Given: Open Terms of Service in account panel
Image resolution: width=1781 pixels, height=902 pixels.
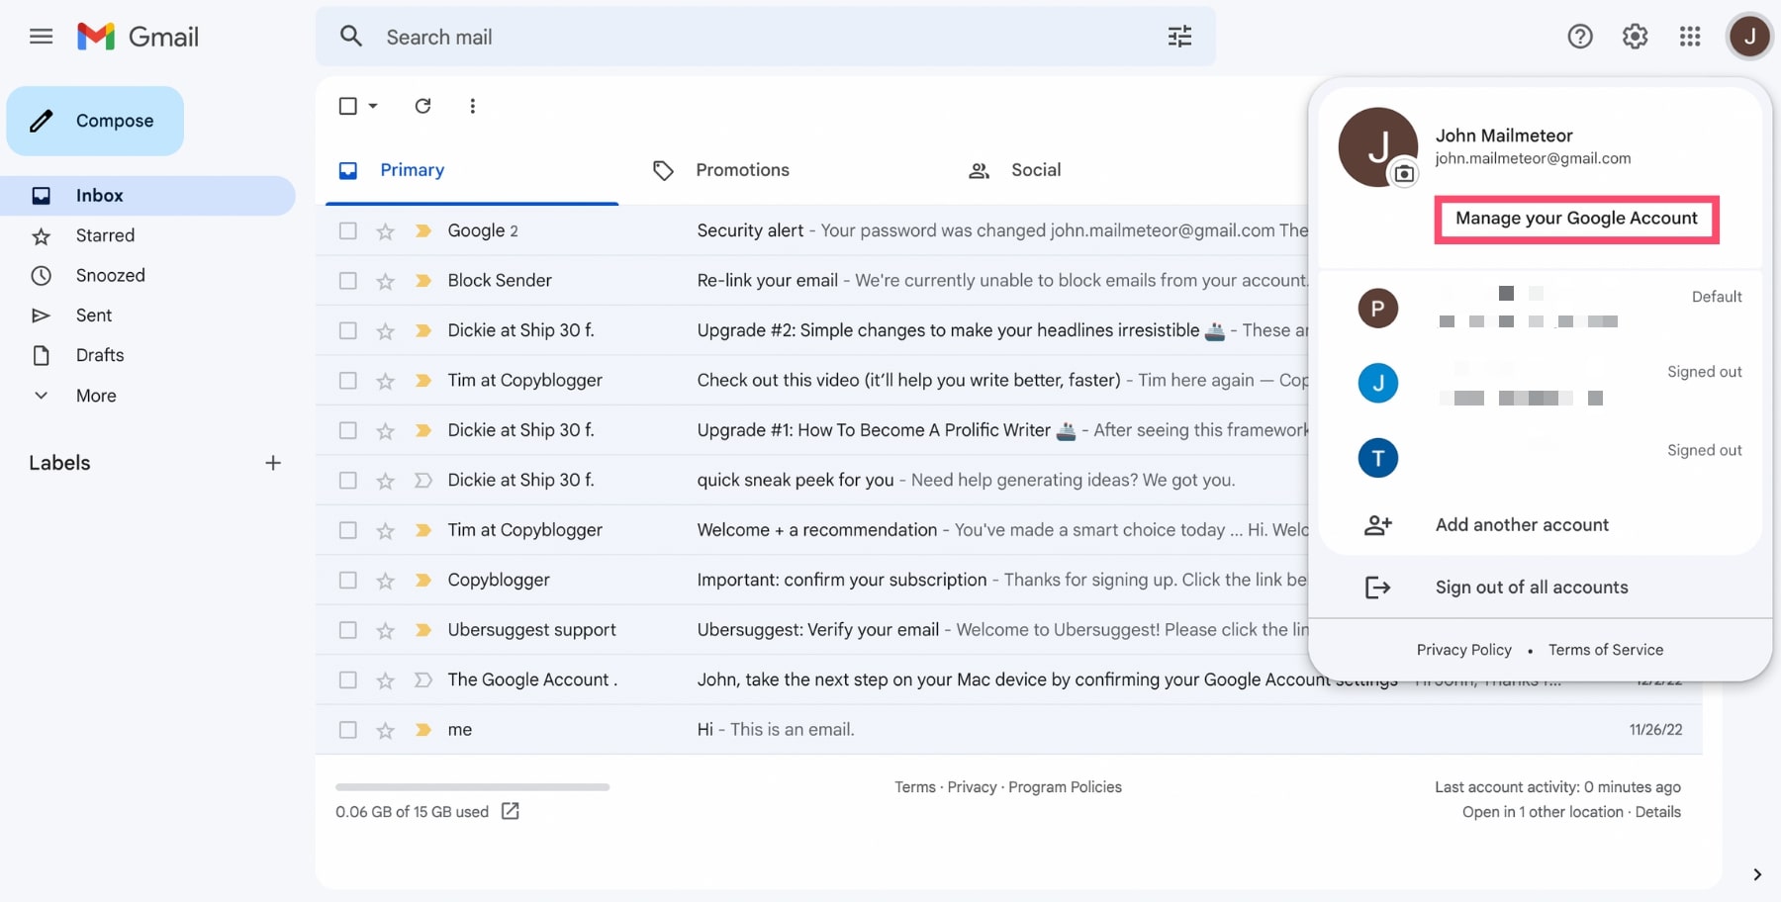Looking at the screenshot, I should 1606,650.
